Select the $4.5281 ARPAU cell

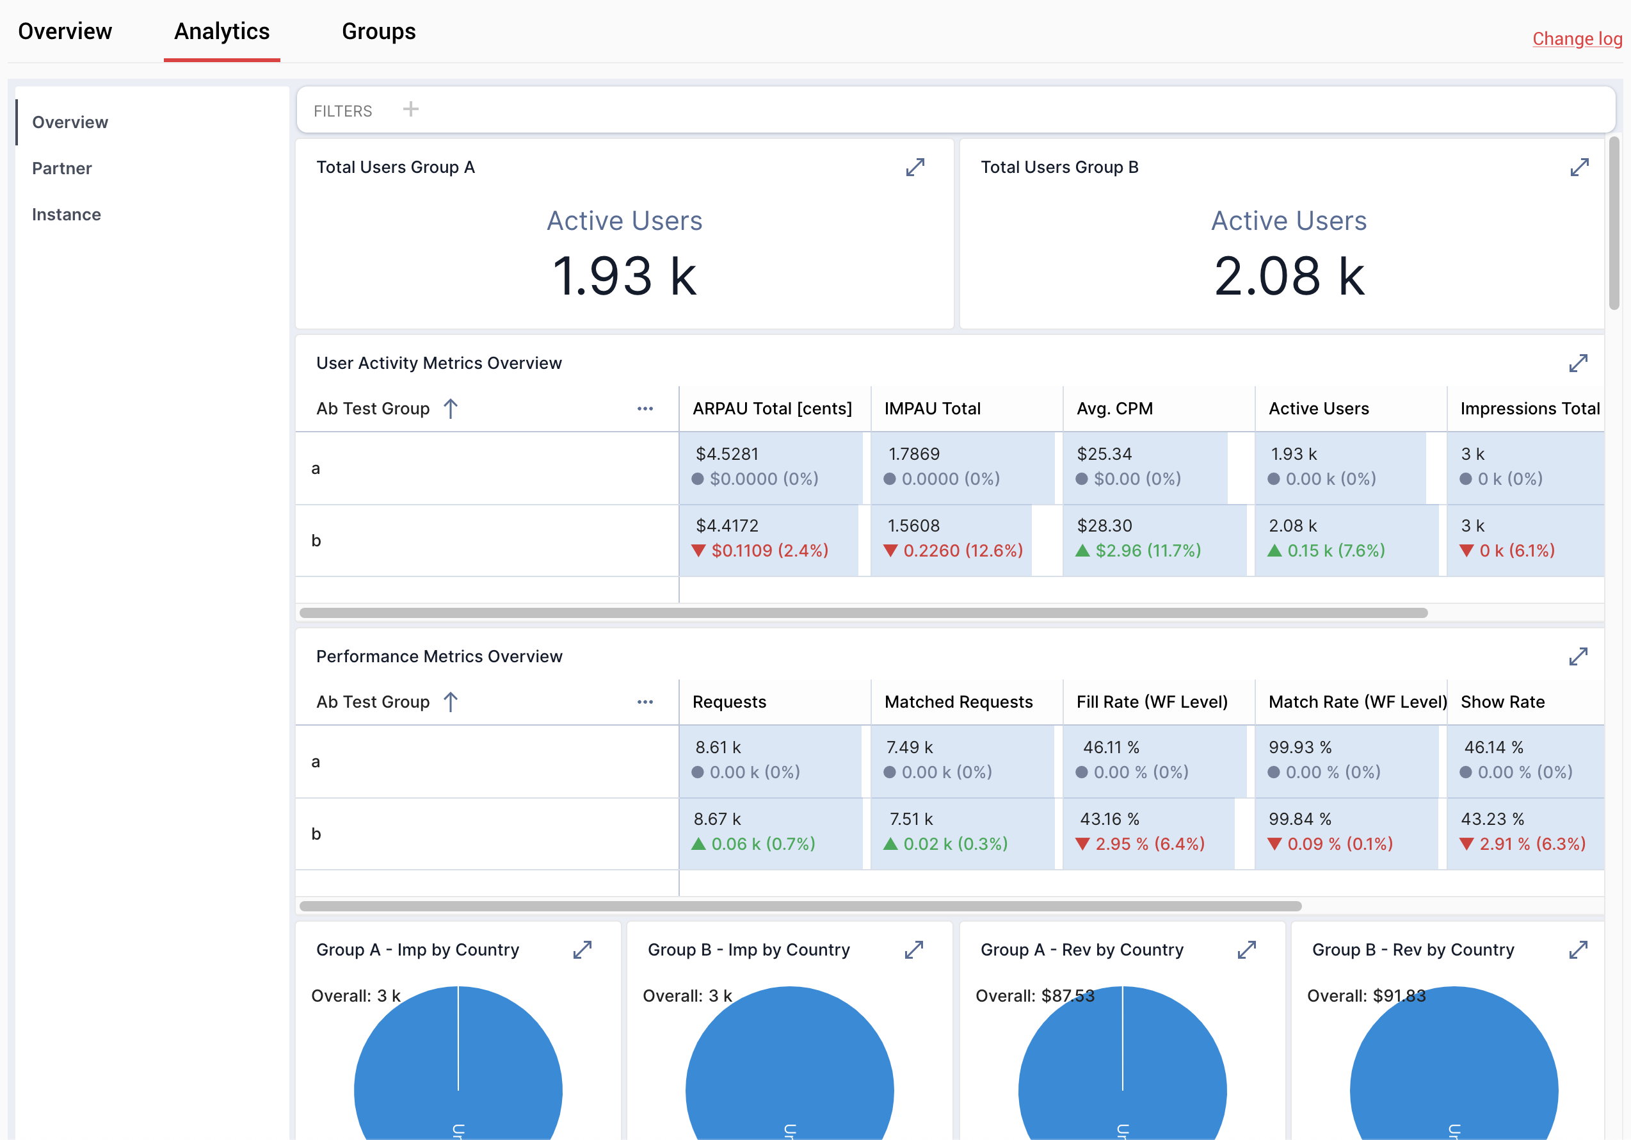[x=775, y=468]
